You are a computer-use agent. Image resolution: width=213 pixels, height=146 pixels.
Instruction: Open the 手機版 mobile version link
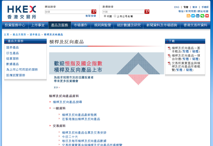pos(205,7)
